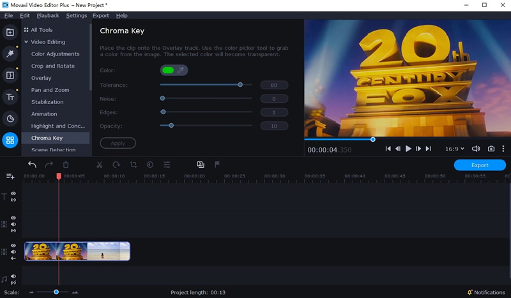This screenshot has height=298, width=511.
Task: Open the Filters magic wand sidebar icon
Action: tap(10, 54)
